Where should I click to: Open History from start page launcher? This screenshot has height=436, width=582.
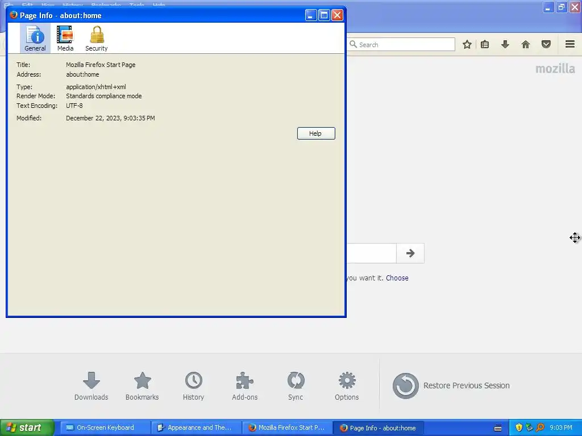coord(193,386)
